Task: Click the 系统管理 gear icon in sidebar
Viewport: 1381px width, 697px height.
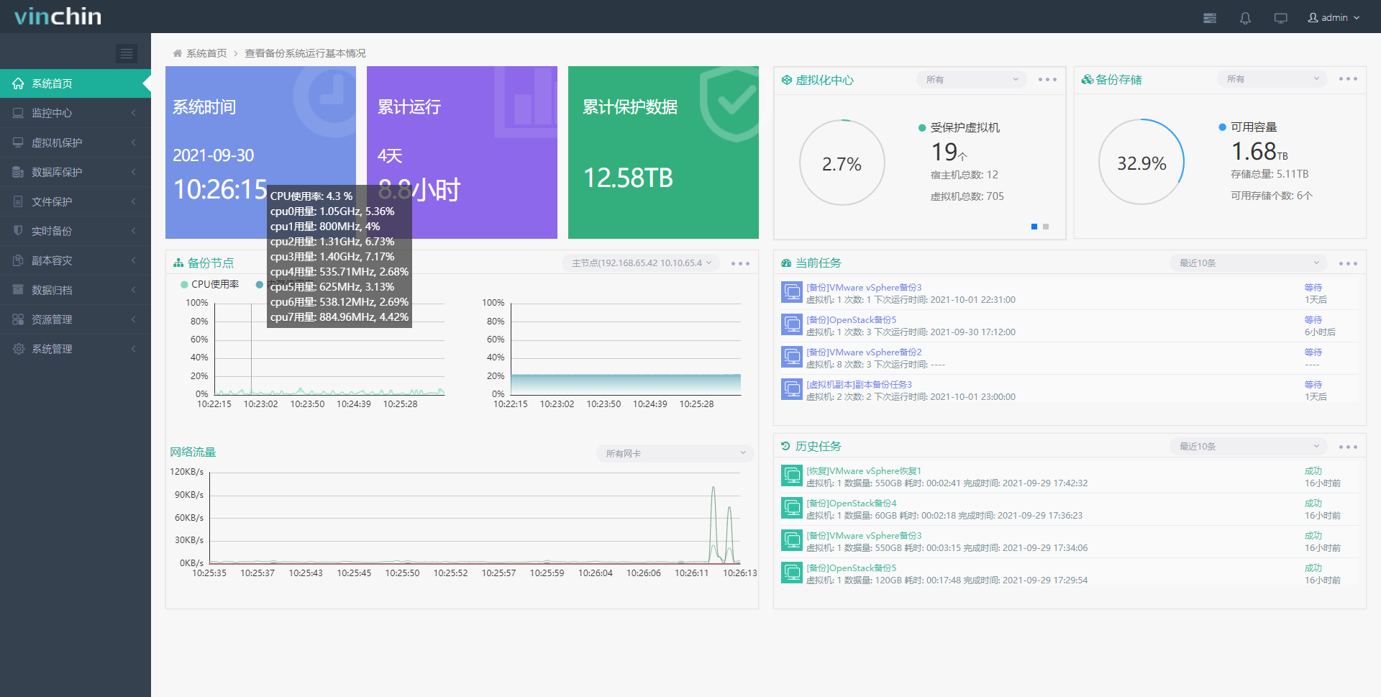Action: coord(18,349)
